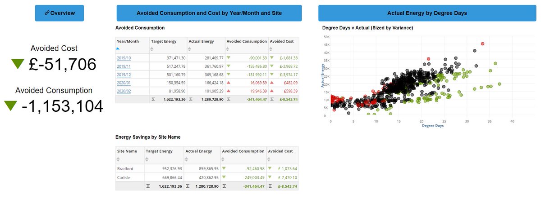Click green down arrow beside -90,001.53

click(x=229, y=58)
